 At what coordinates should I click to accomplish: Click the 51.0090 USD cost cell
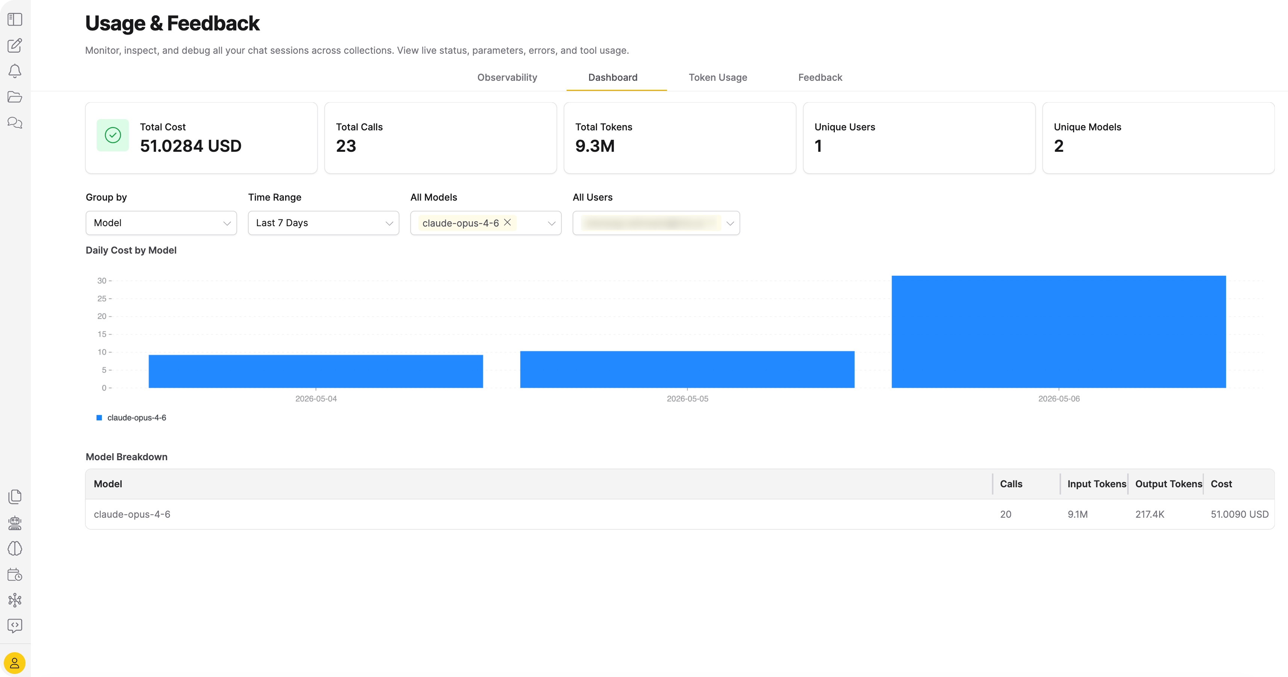point(1240,514)
